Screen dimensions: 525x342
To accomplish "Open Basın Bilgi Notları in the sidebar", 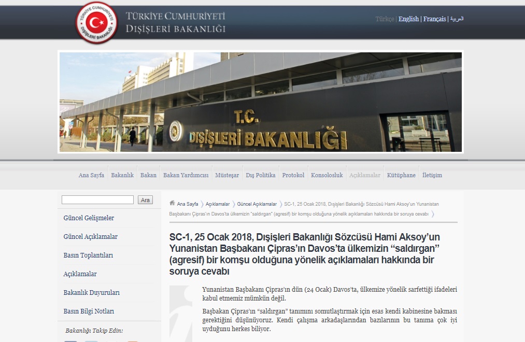I will click(x=89, y=311).
